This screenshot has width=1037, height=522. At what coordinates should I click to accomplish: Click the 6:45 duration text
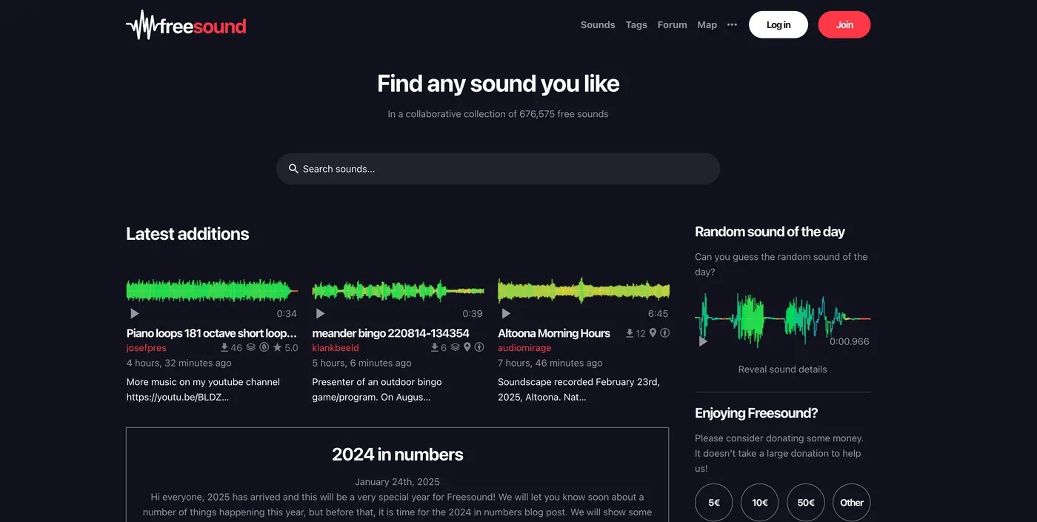(x=658, y=314)
